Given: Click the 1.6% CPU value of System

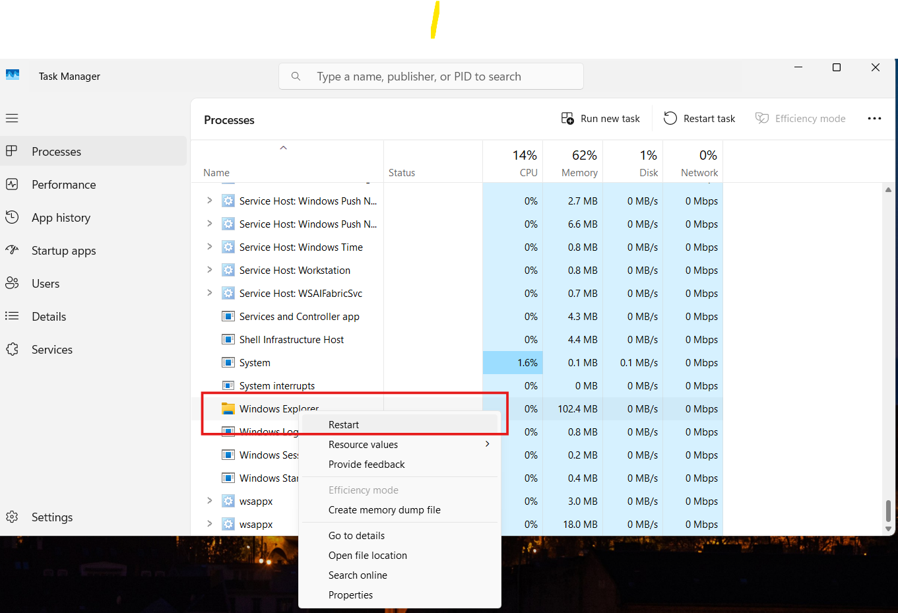Looking at the screenshot, I should (527, 362).
